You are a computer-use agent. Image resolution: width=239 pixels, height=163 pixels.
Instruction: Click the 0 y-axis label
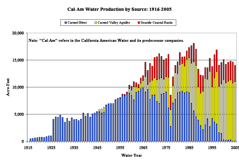click(x=23, y=141)
